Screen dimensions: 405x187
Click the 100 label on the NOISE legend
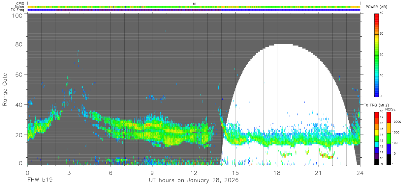point(395,143)
